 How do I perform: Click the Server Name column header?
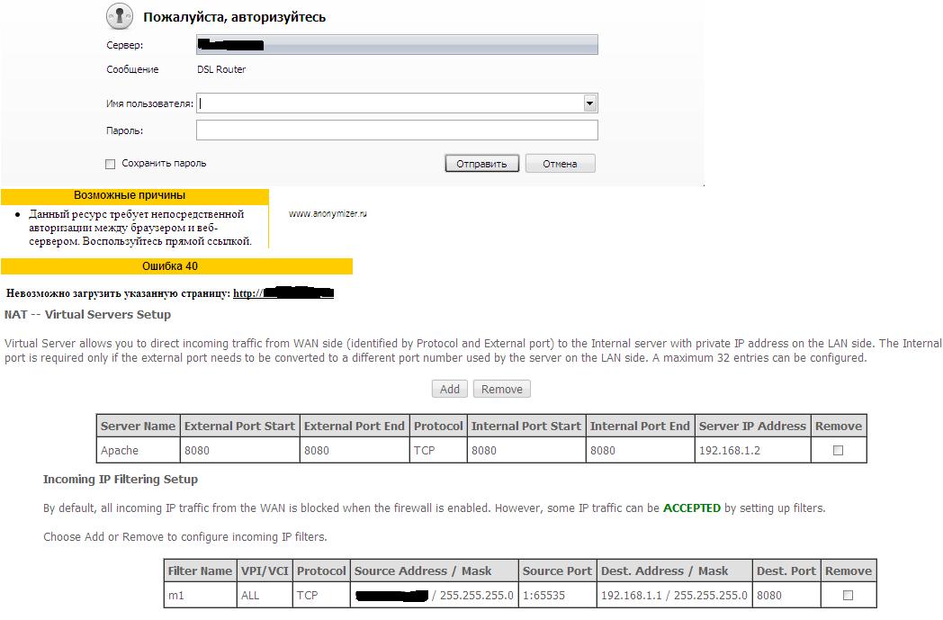tap(138, 426)
